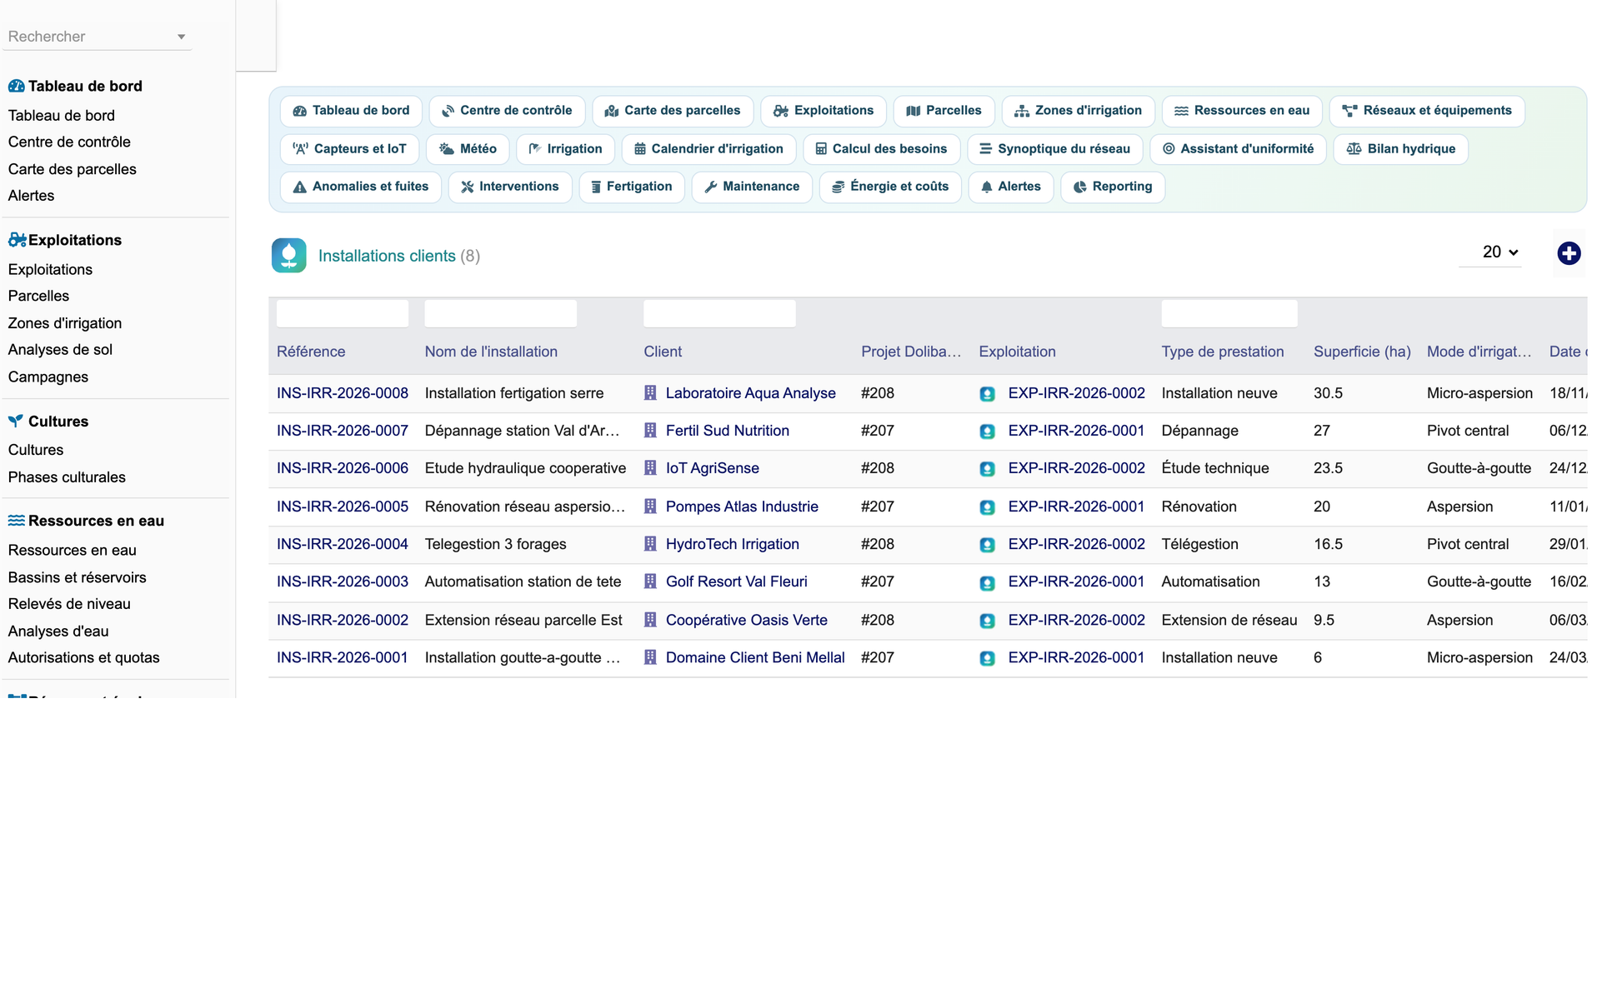The width and height of the screenshot is (1622, 1003).
Task: Click exploitation icon in INS-IRR-2026-0007 row
Action: [988, 432]
